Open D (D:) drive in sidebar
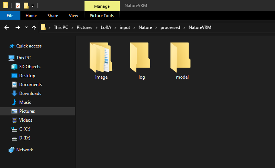275x168 pixels. pos(24,138)
